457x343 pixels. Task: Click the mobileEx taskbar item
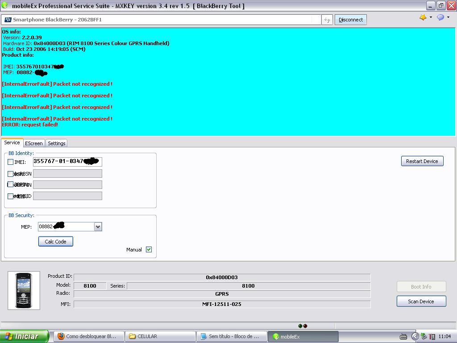303,336
